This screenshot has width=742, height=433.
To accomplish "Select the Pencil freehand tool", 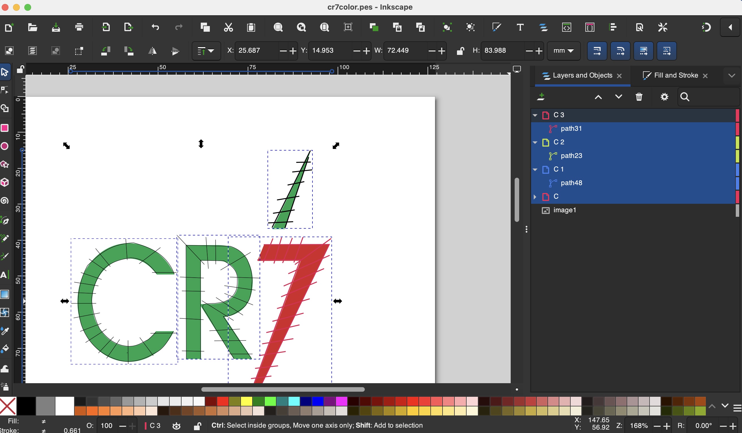I will click(5, 238).
